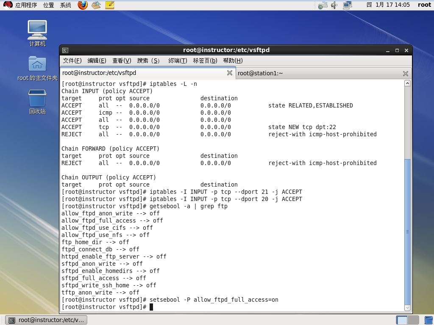Launch Firefox from the top panel
This screenshot has height=325, width=434.
(83, 5)
